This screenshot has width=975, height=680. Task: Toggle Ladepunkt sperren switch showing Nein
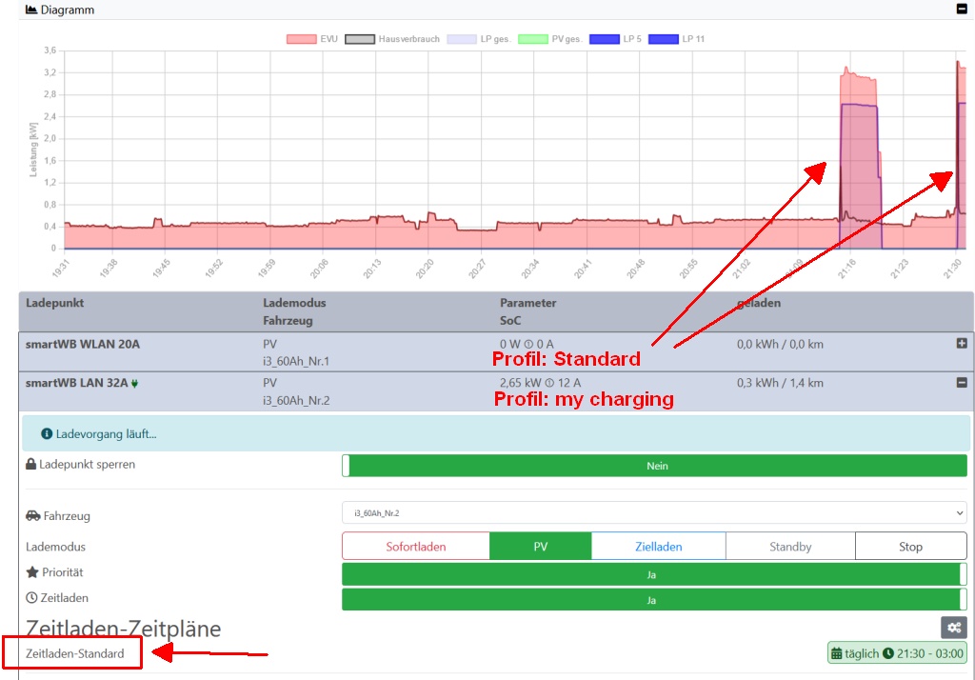tap(654, 466)
